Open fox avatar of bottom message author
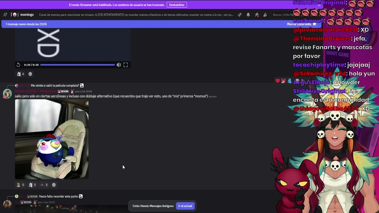Screen dimensions: 379x213 [7, 204]
